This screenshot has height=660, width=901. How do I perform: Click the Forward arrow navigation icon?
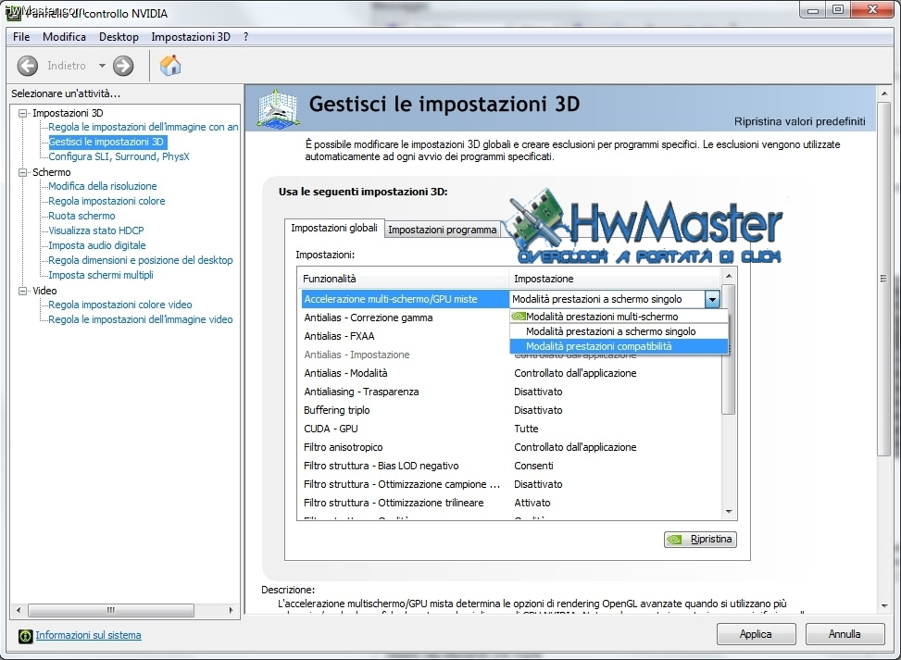click(123, 66)
